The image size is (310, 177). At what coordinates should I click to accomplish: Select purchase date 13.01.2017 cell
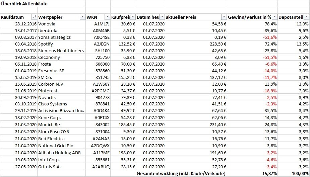[x=19, y=30]
